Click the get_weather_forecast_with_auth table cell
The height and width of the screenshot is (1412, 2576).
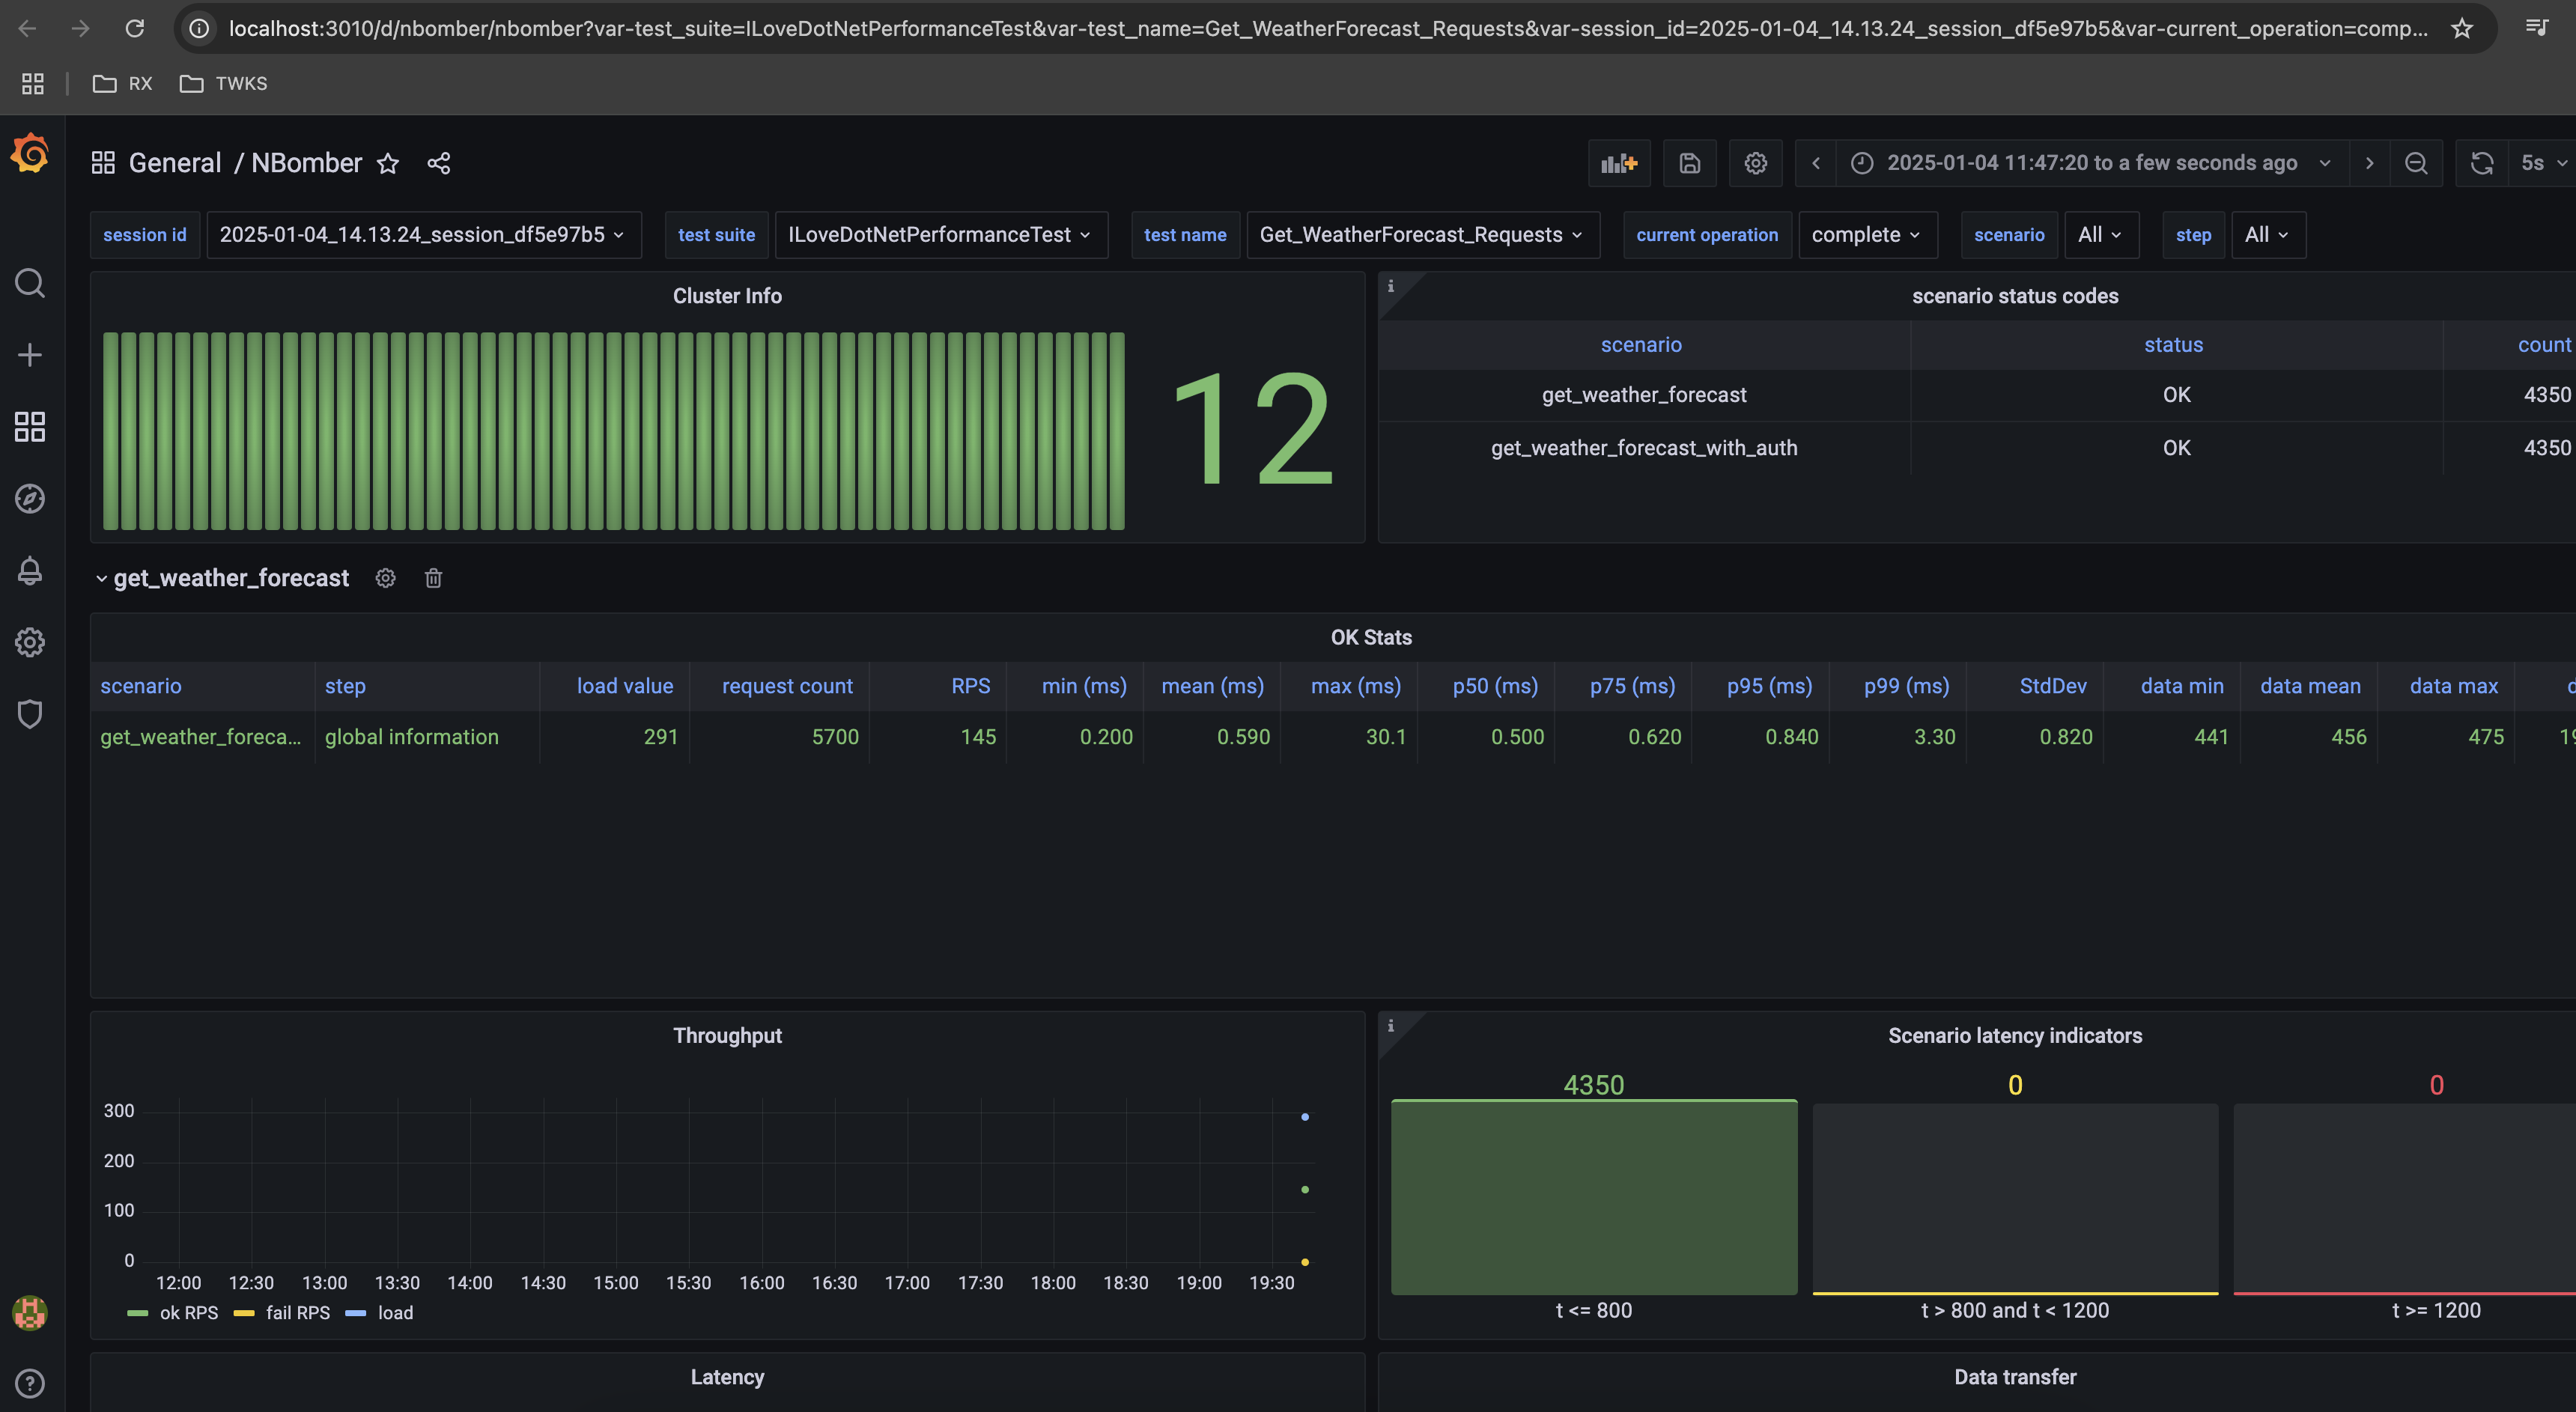(x=1644, y=448)
